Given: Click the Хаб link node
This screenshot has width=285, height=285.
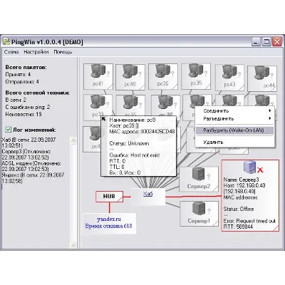Looking at the screenshot, I should [148, 194].
